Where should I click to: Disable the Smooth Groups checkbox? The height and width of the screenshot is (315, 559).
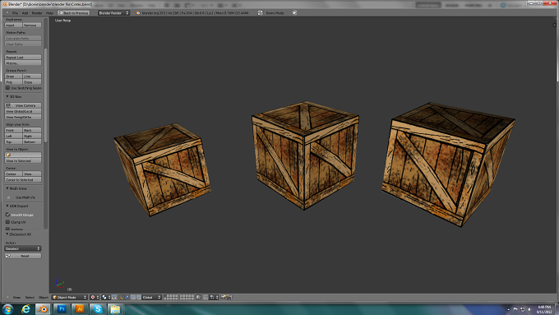tap(7, 215)
